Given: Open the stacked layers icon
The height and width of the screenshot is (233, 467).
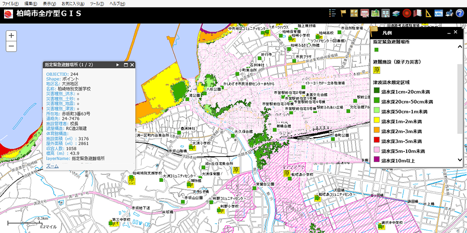Looking at the screenshot, I should 396,13.
